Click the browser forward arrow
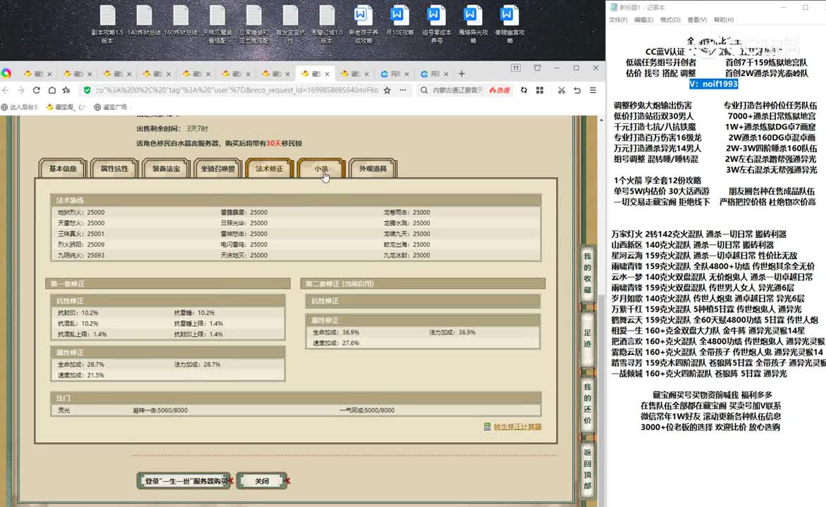The image size is (826, 507). 21,91
